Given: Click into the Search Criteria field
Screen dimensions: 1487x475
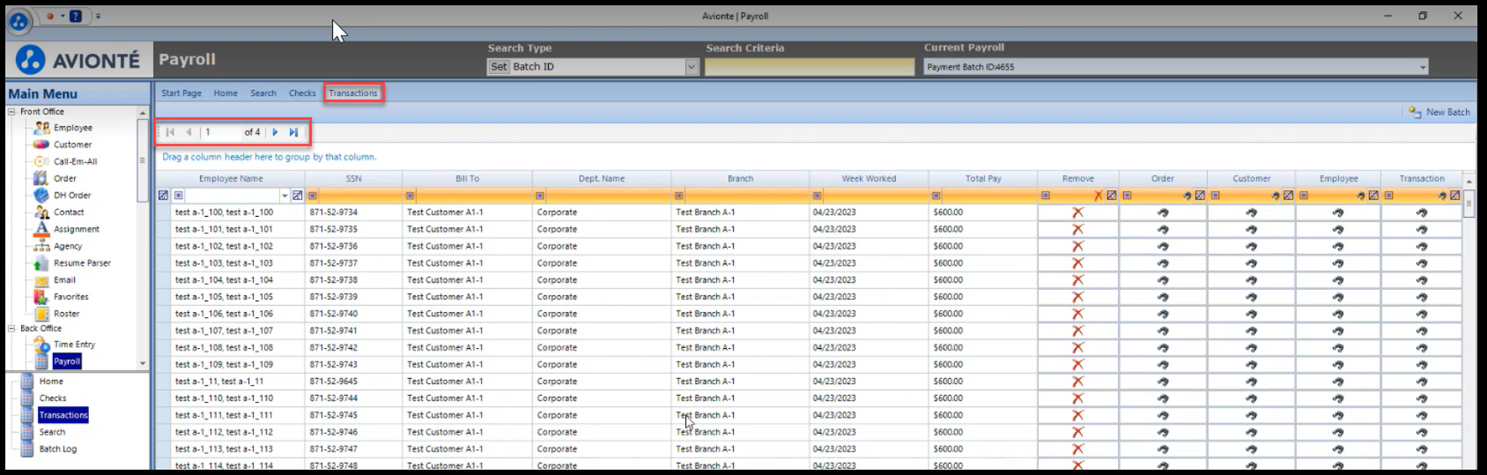Looking at the screenshot, I should click(x=809, y=67).
